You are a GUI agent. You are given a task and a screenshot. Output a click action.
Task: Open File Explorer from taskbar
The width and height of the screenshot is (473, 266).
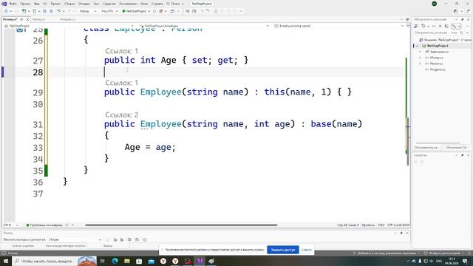click(127, 261)
